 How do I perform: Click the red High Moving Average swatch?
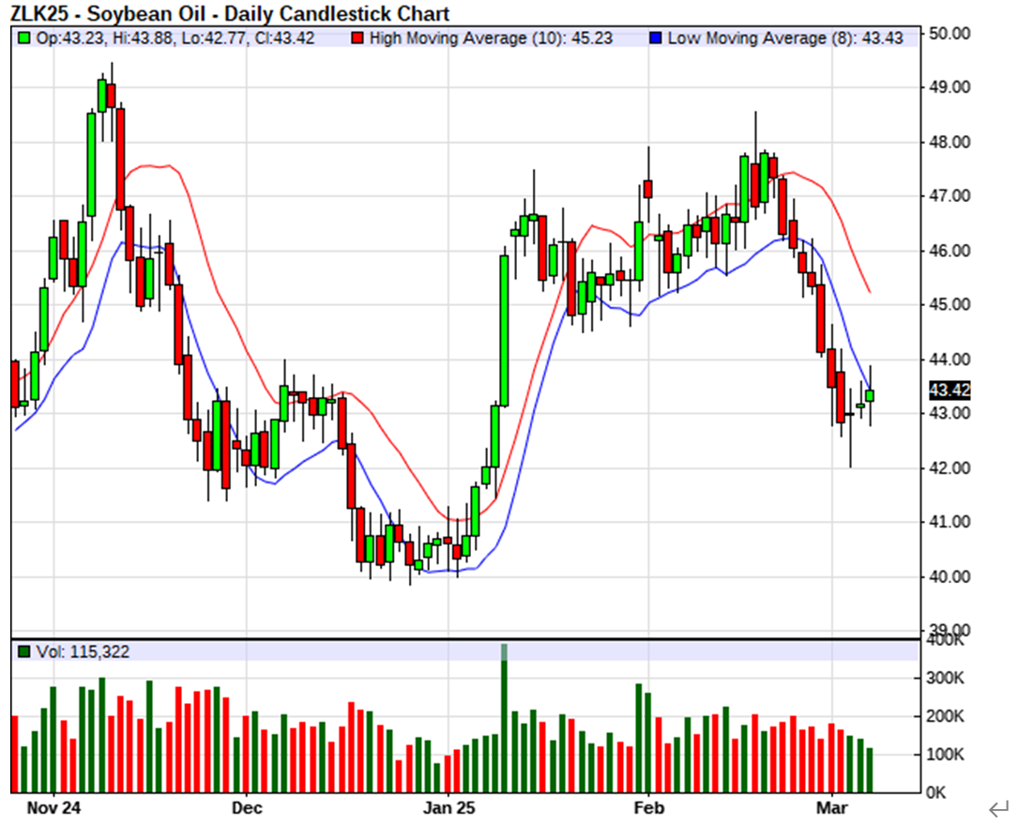(357, 38)
